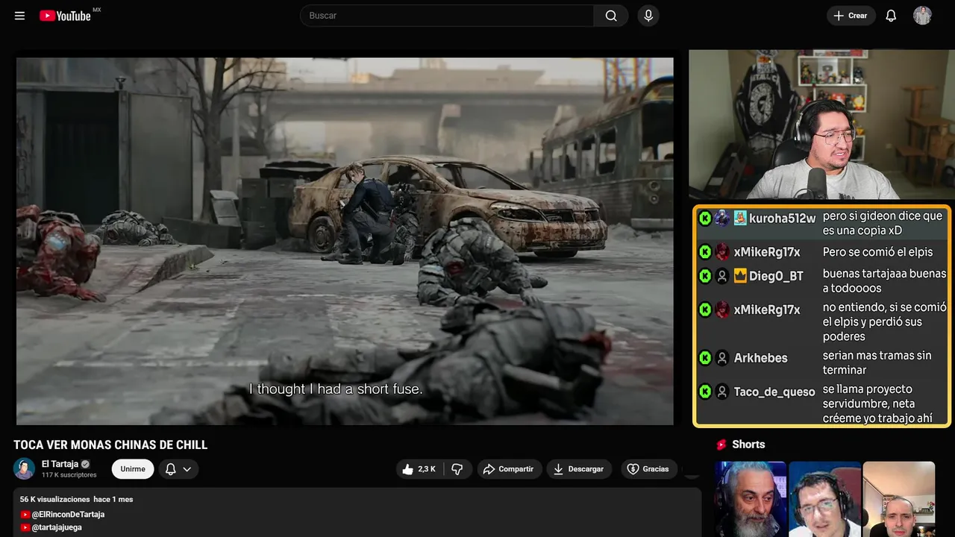Dislike the video with thumbs down
This screenshot has height=537, width=955.
point(457,469)
